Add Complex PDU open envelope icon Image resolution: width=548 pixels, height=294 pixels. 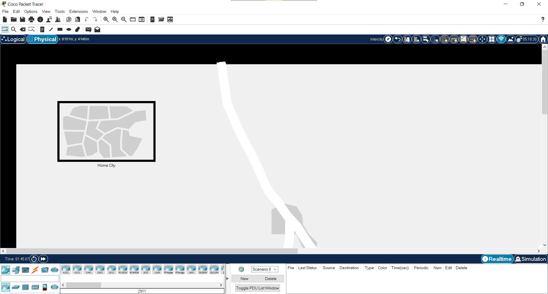97,29
